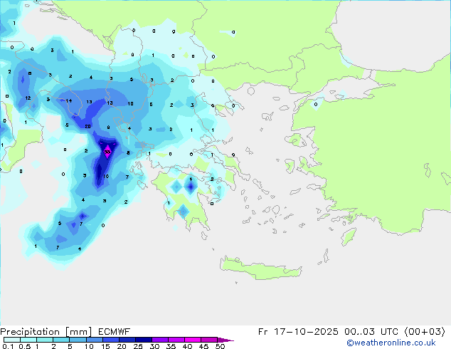Click the 0.1–0.5 mm palest legend swatch
451x349 pixels.
coord(12,340)
